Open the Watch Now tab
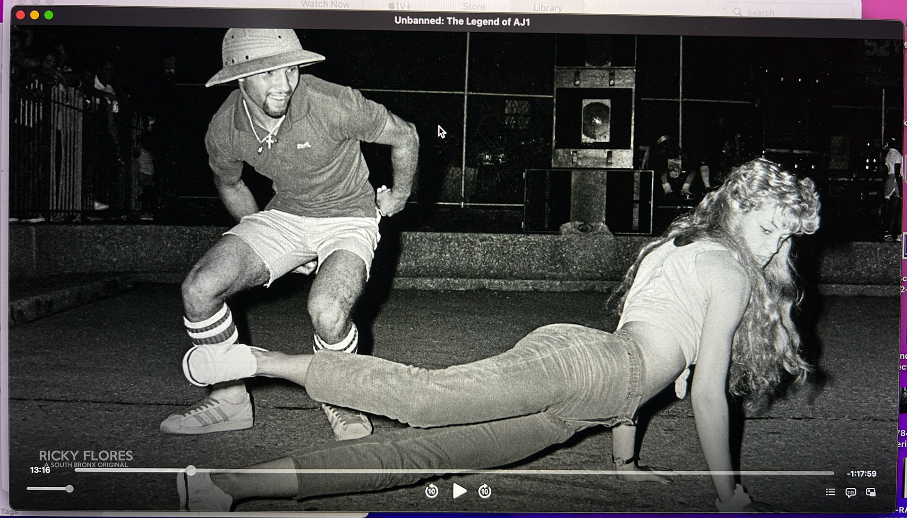907x518 pixels. [x=325, y=5]
